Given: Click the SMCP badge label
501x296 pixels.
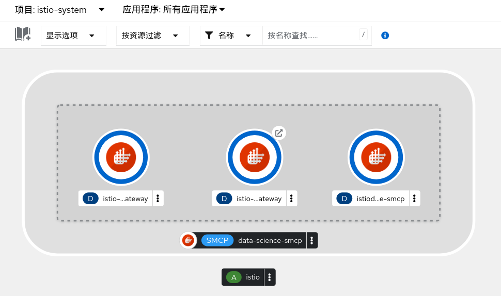Looking at the screenshot, I should click(217, 240).
